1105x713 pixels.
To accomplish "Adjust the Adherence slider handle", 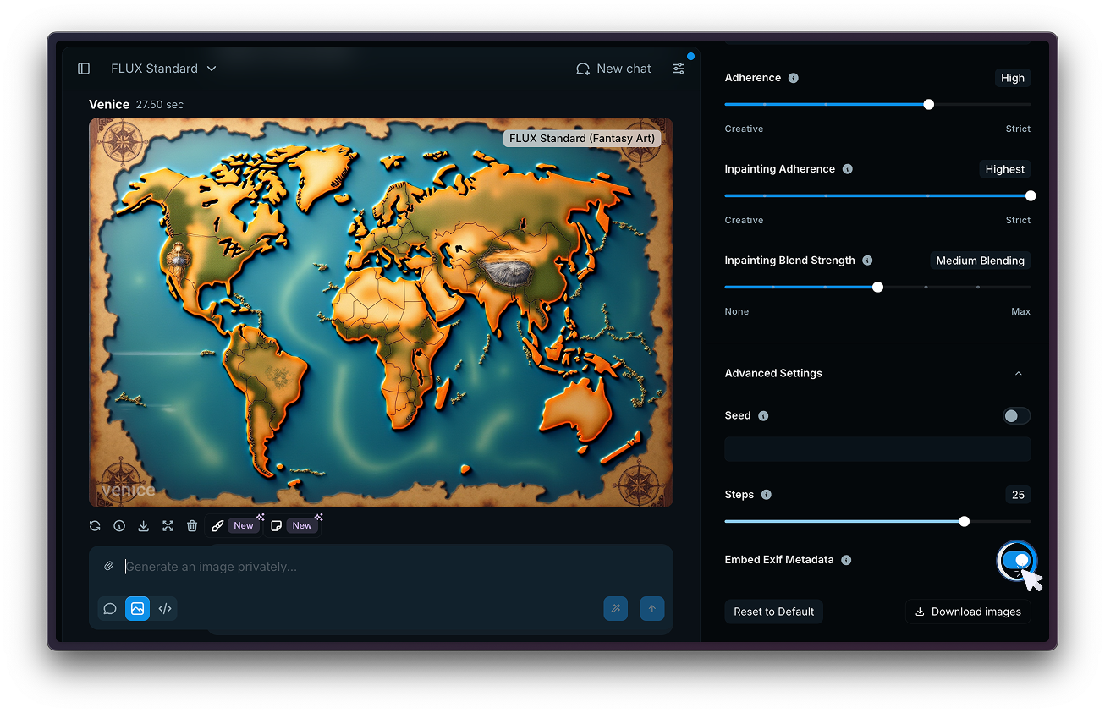I will pos(929,105).
